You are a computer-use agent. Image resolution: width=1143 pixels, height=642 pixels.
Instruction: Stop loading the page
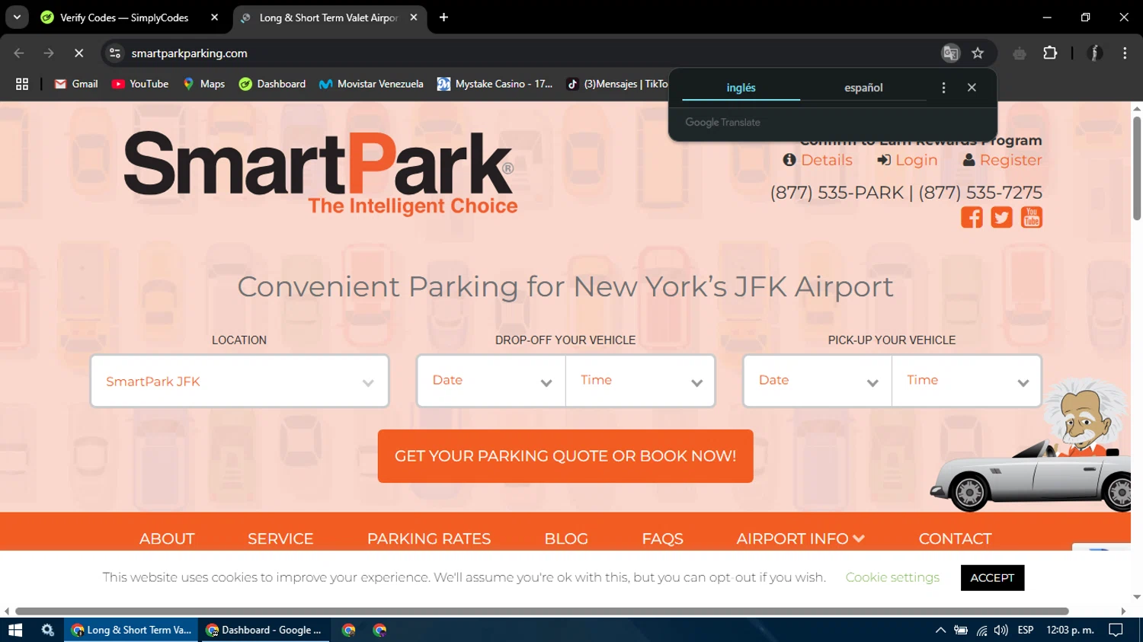[78, 53]
